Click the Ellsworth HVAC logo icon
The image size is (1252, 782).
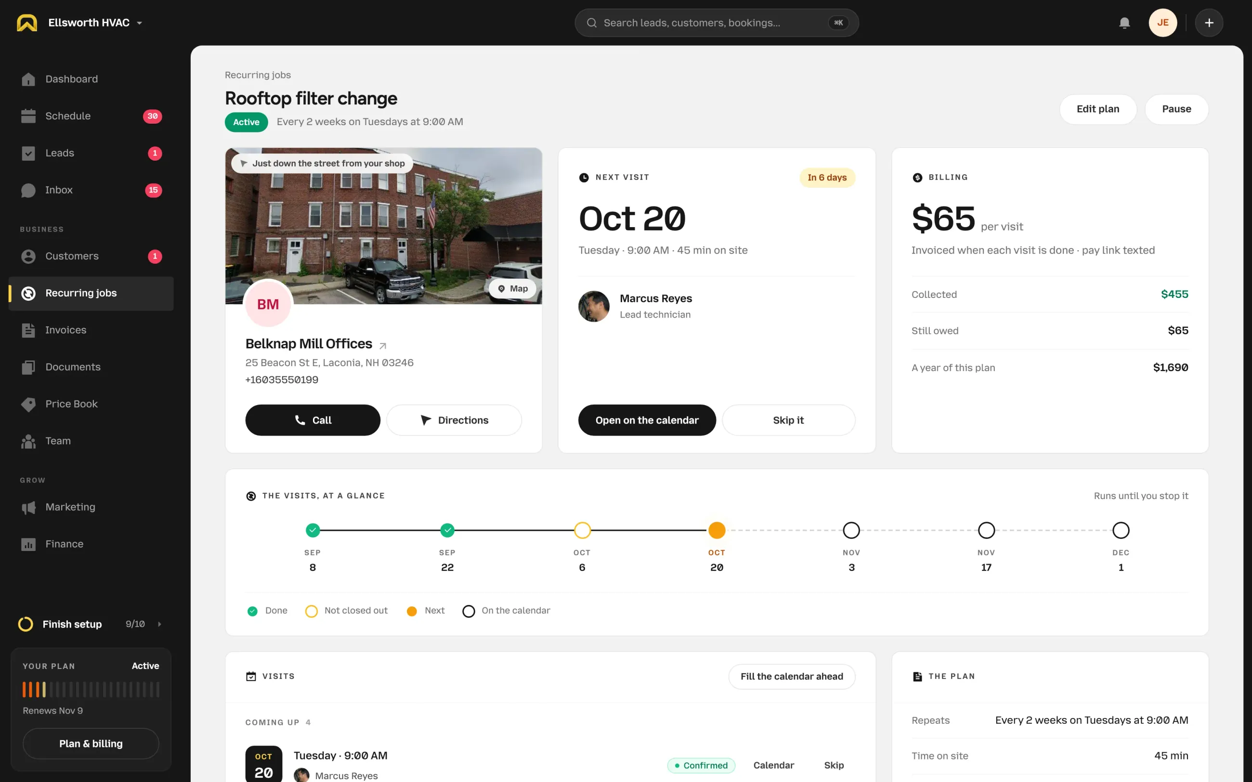27,23
